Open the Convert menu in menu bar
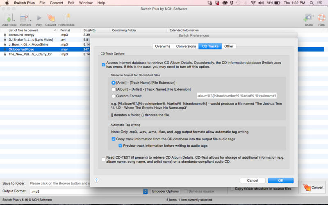This screenshot has height=205, width=328. coord(57,3)
